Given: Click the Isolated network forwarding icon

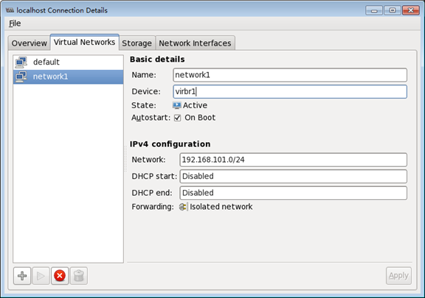Looking at the screenshot, I should (x=183, y=207).
